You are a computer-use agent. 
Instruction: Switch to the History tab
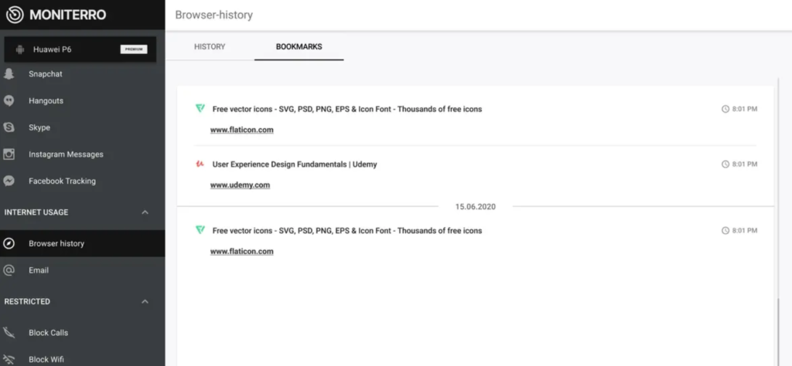pos(210,46)
